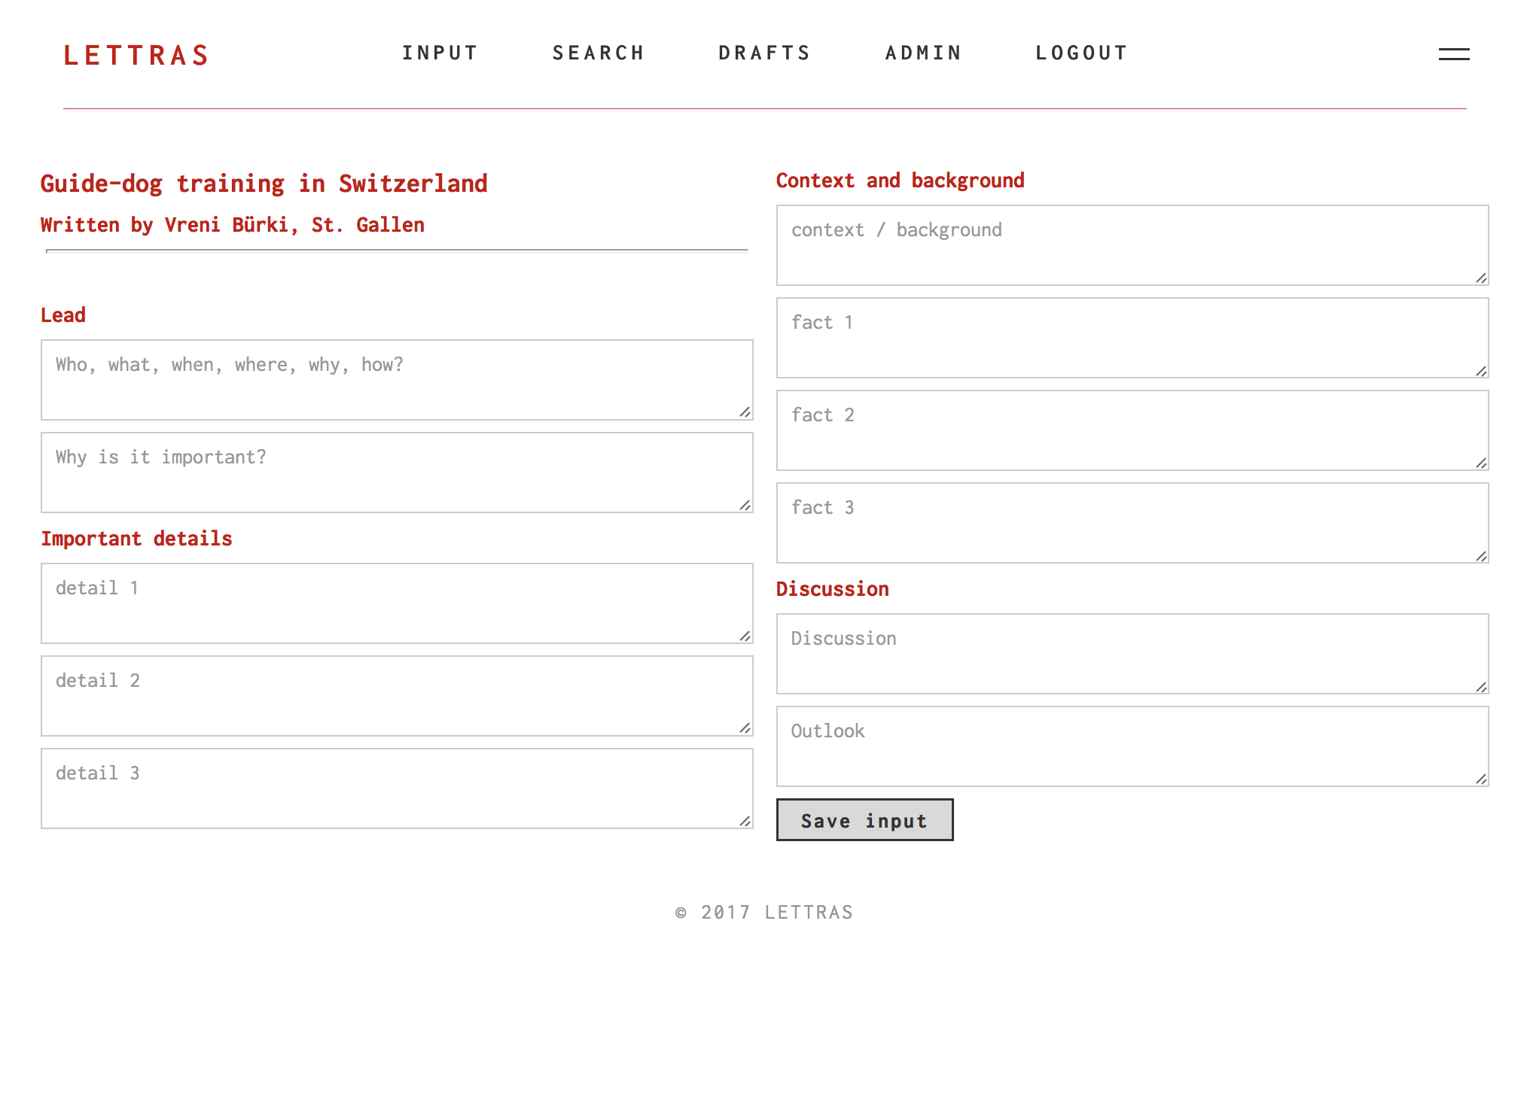Select the fact 1 text area

[x=1132, y=338]
